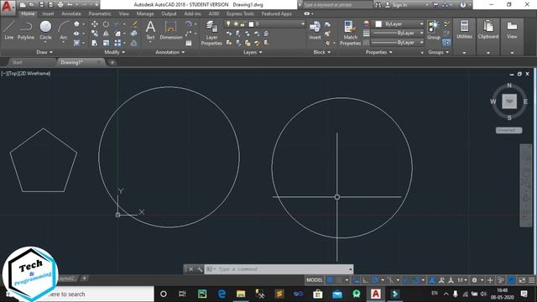Image resolution: width=537 pixels, height=302 pixels.
Task: Toggle annotation visibility in status bar
Action: tap(432, 280)
